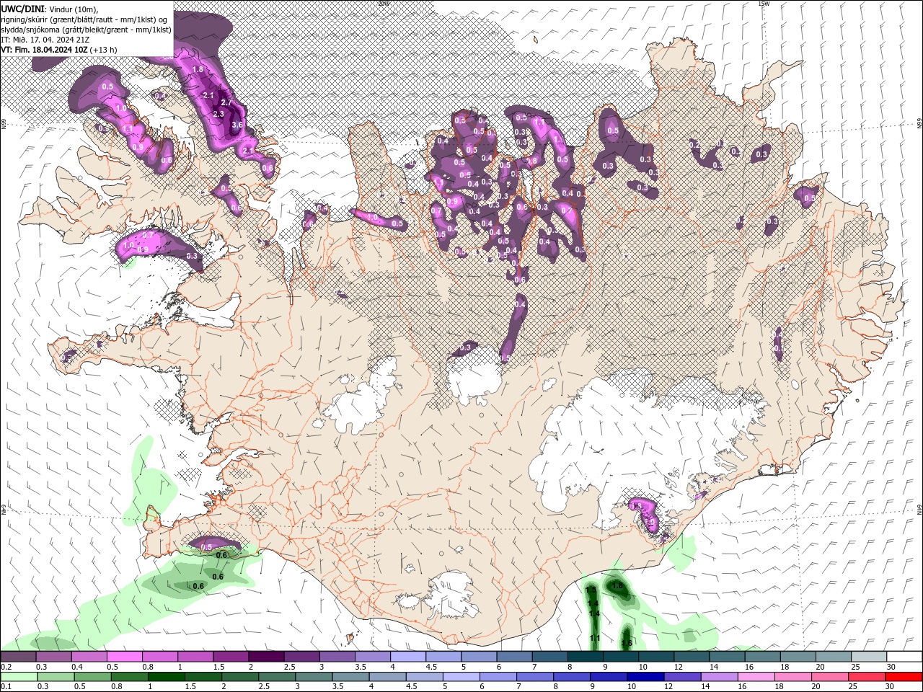Click bottom-row green swatch between 0.5 and 0.8

click(x=92, y=677)
